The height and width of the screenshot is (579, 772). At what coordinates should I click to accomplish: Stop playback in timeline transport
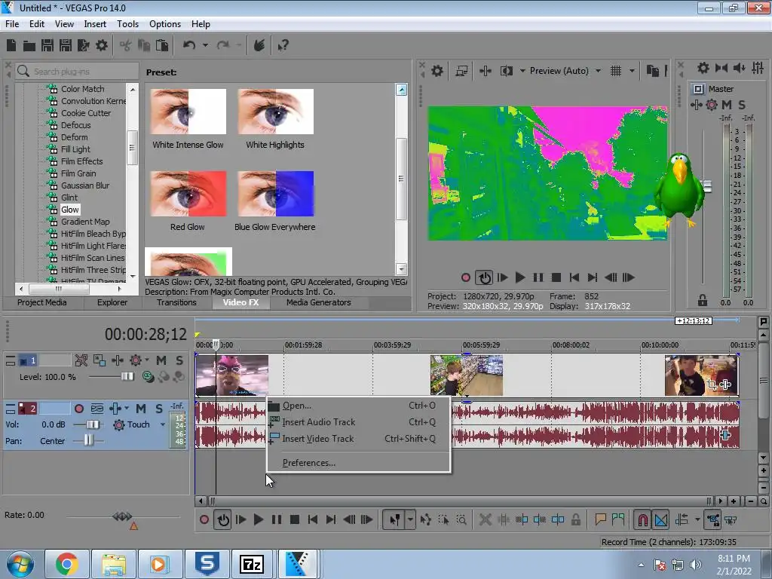(x=295, y=520)
